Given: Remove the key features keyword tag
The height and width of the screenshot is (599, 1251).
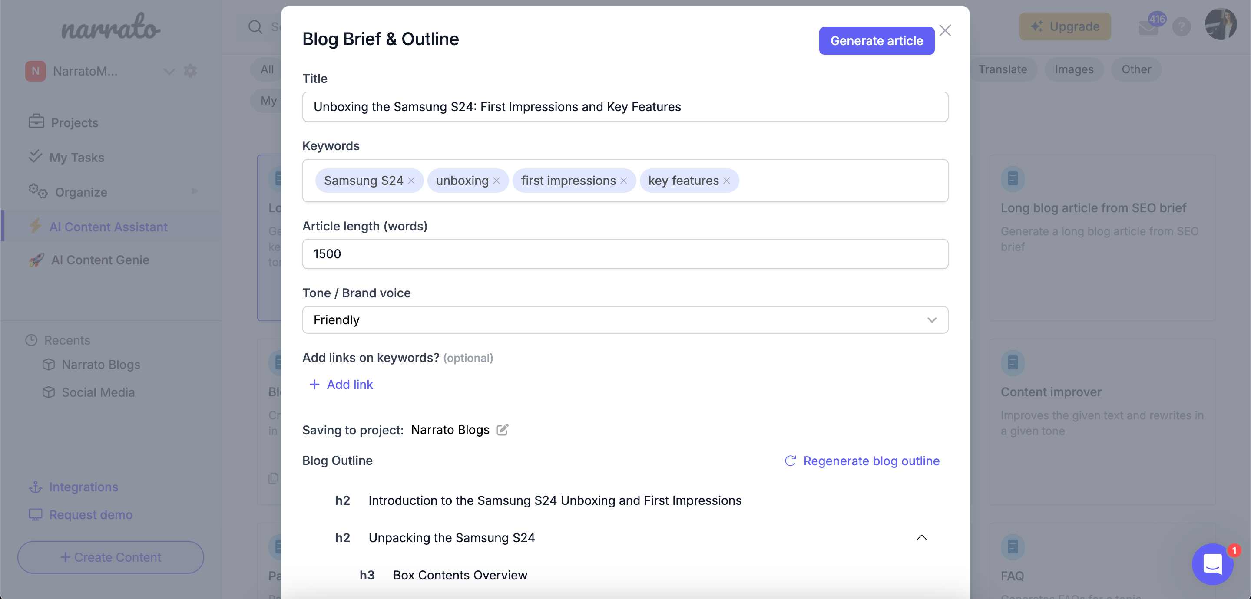Looking at the screenshot, I should pyautogui.click(x=727, y=181).
